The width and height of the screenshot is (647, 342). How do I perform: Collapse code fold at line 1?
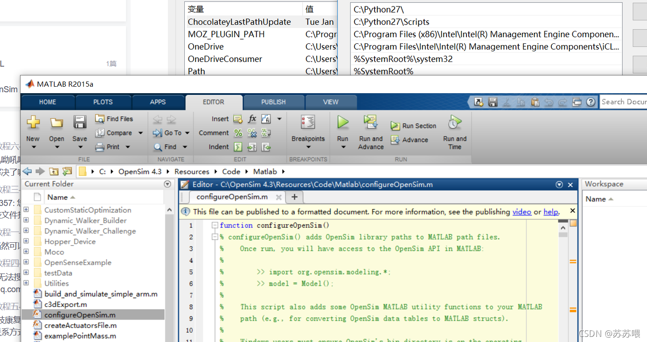tap(215, 225)
